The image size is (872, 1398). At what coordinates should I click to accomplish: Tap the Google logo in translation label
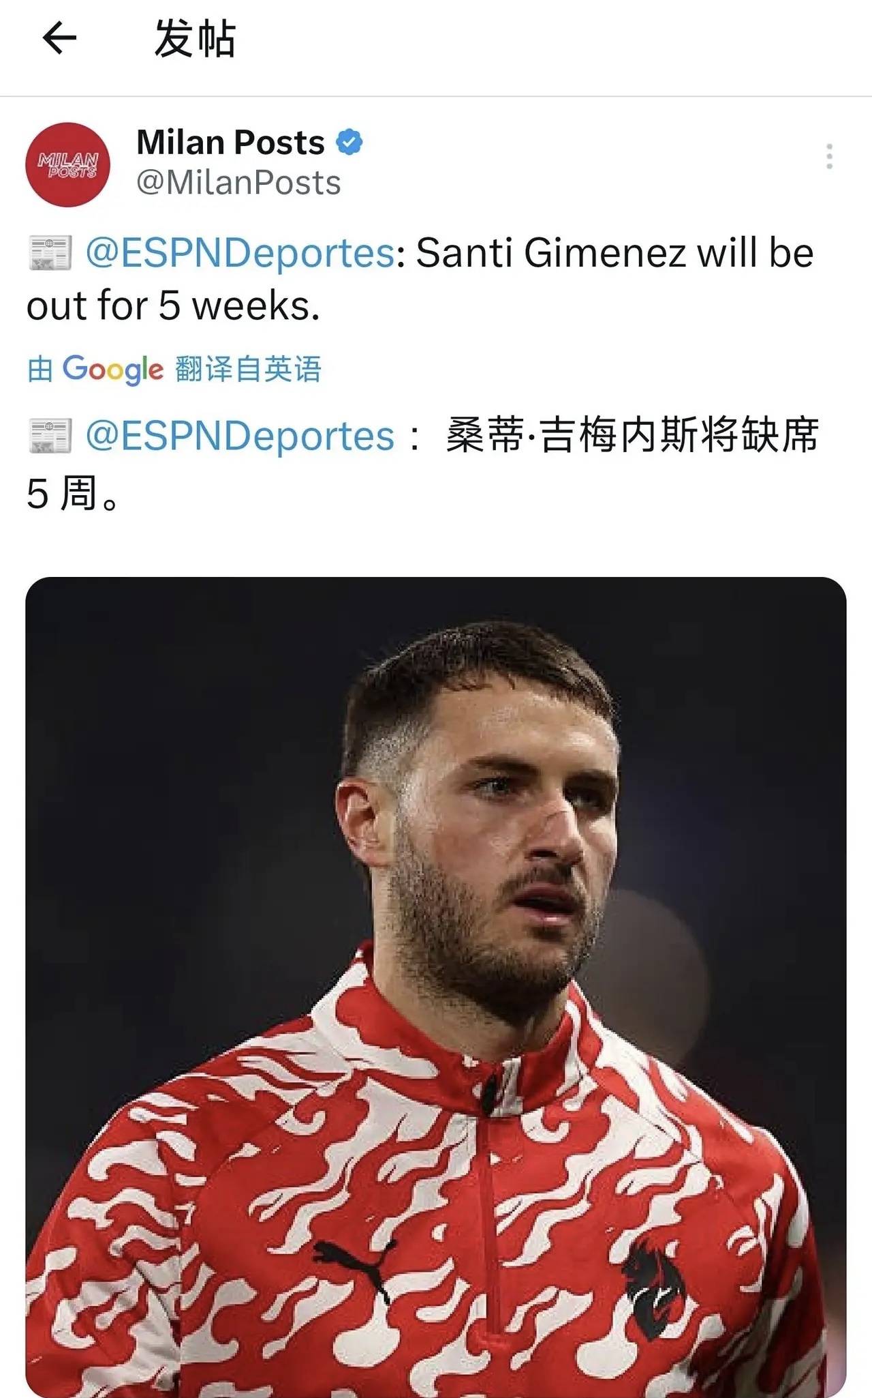click(113, 370)
